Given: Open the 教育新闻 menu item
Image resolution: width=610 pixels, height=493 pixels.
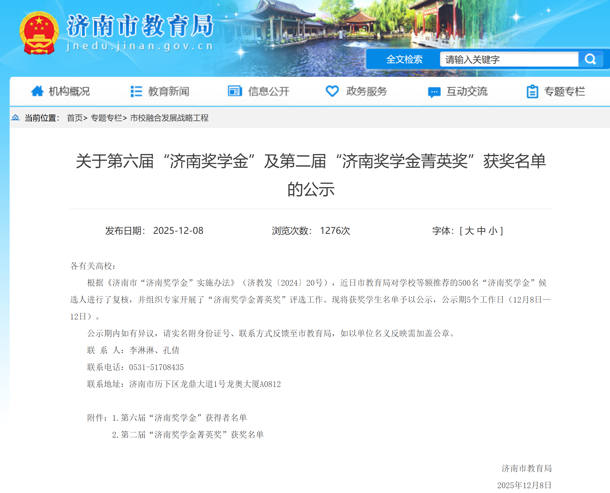Looking at the screenshot, I should 168,91.
